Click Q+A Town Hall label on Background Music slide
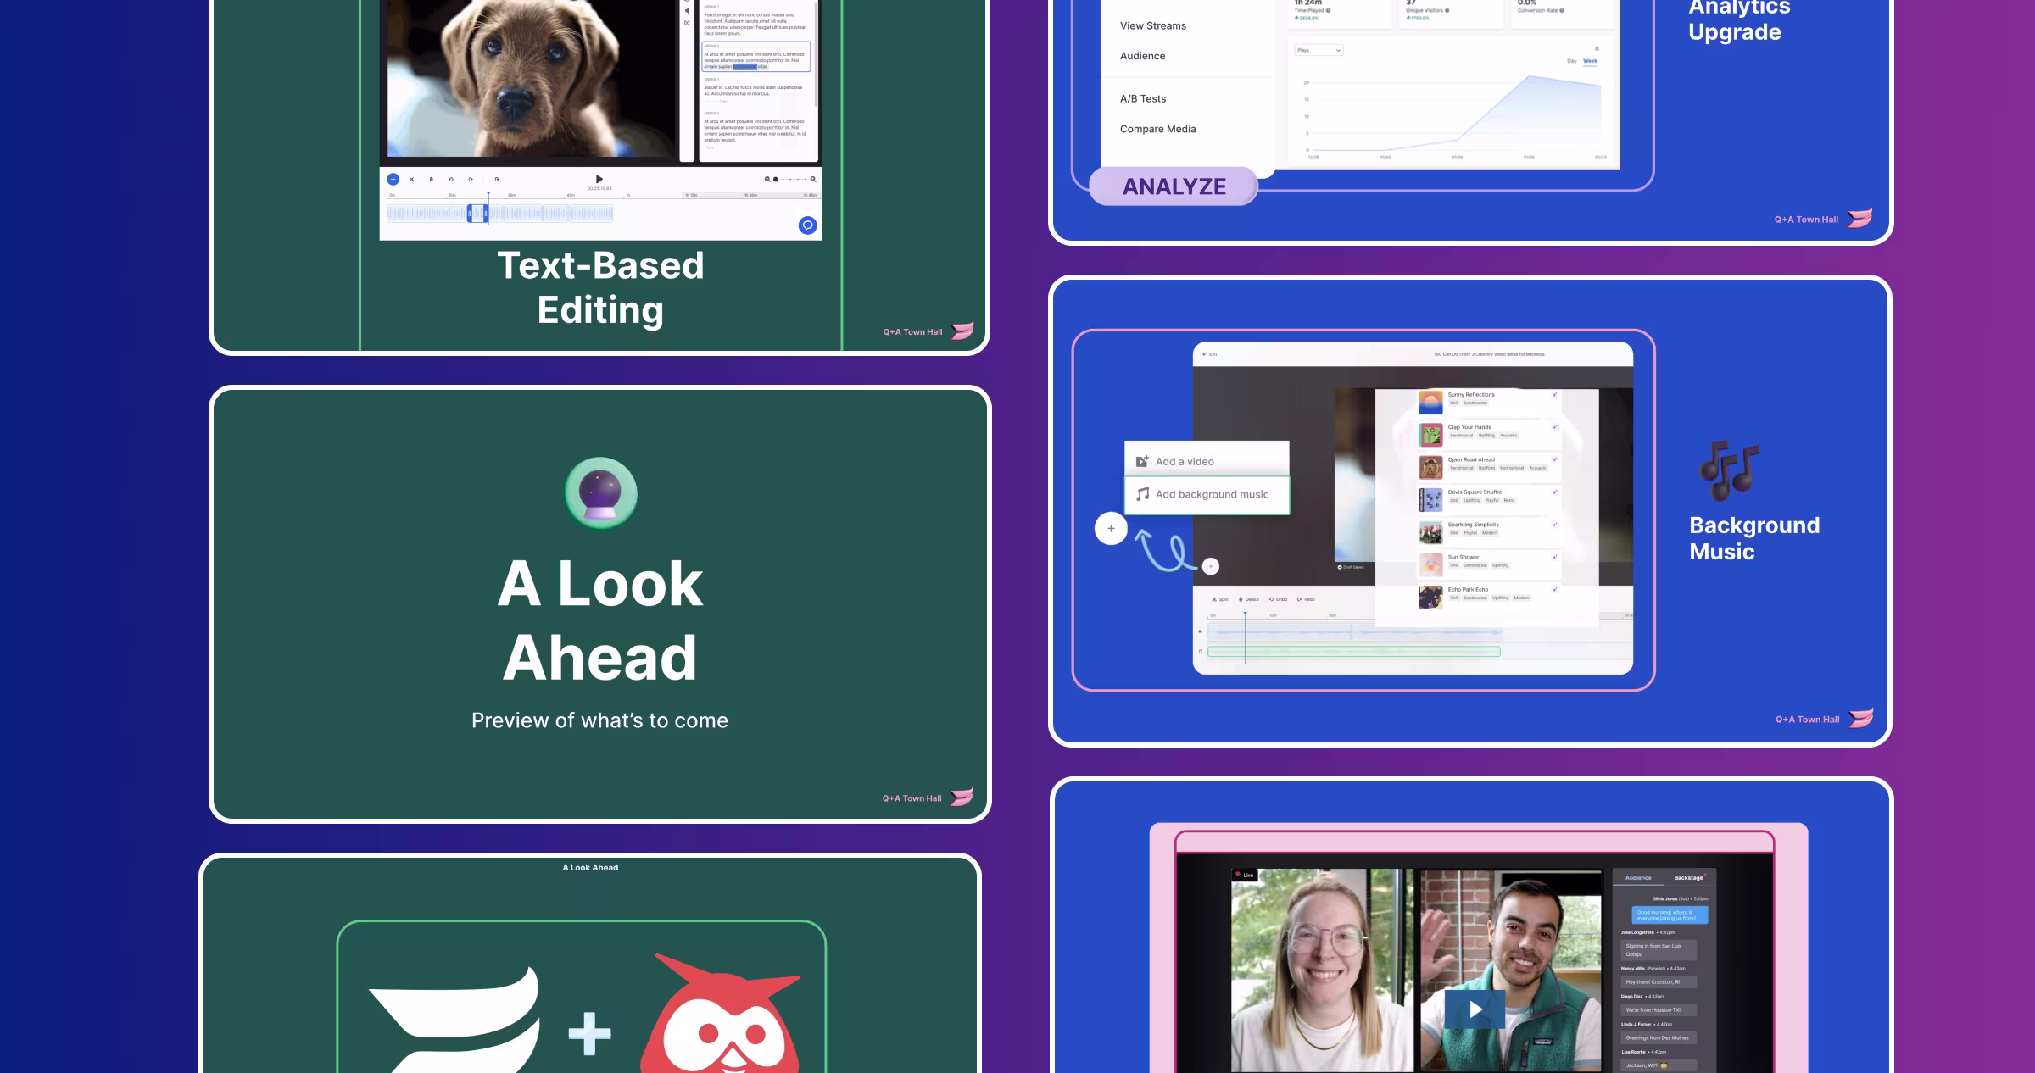This screenshot has height=1073, width=2035. (1807, 720)
